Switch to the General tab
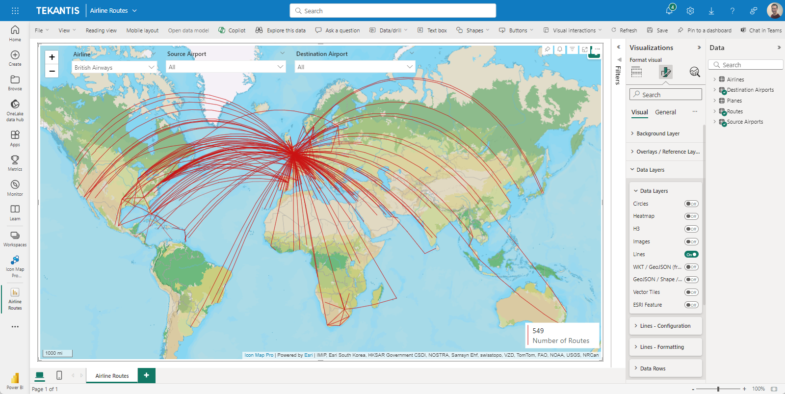Screen dimensions: 785x394 [x=665, y=112]
